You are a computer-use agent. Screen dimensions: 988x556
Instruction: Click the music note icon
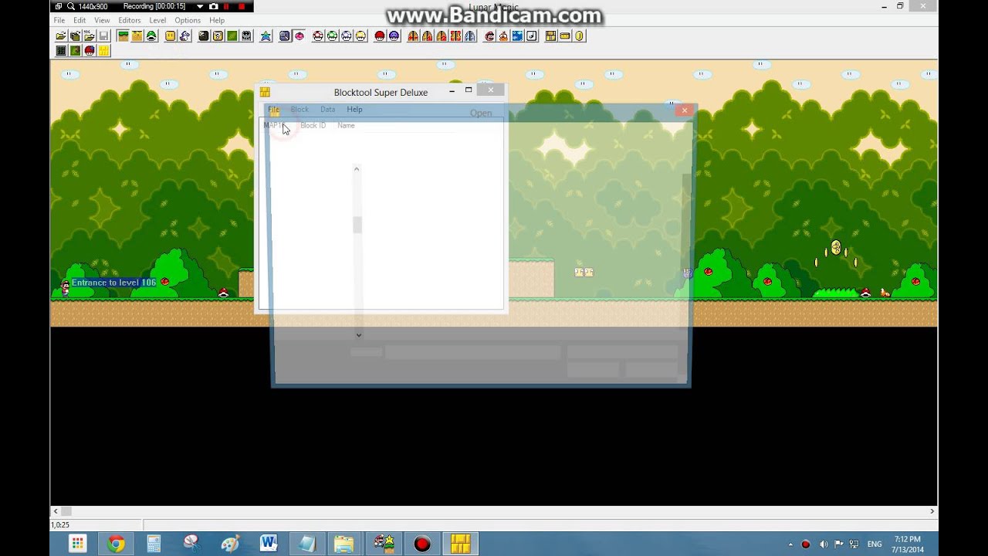click(532, 36)
